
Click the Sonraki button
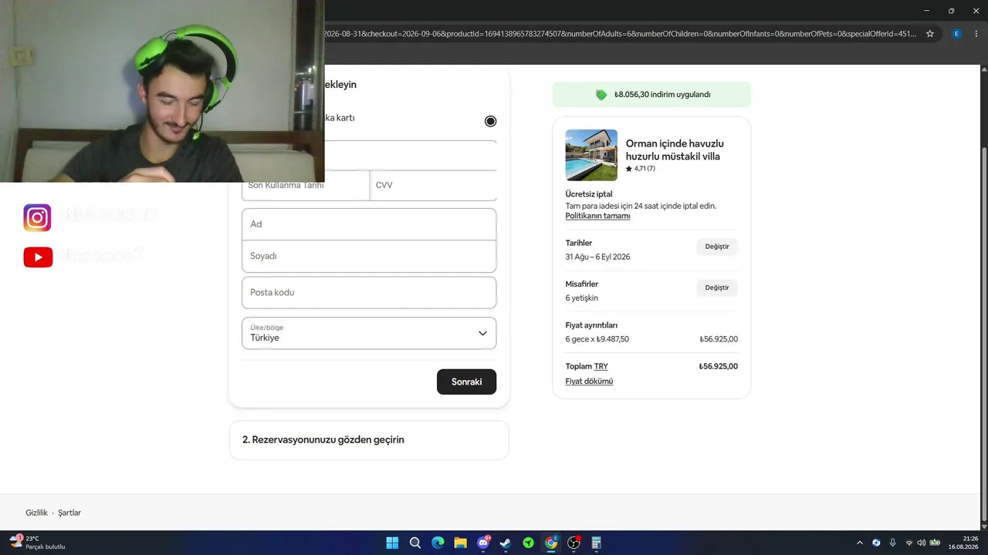point(466,382)
